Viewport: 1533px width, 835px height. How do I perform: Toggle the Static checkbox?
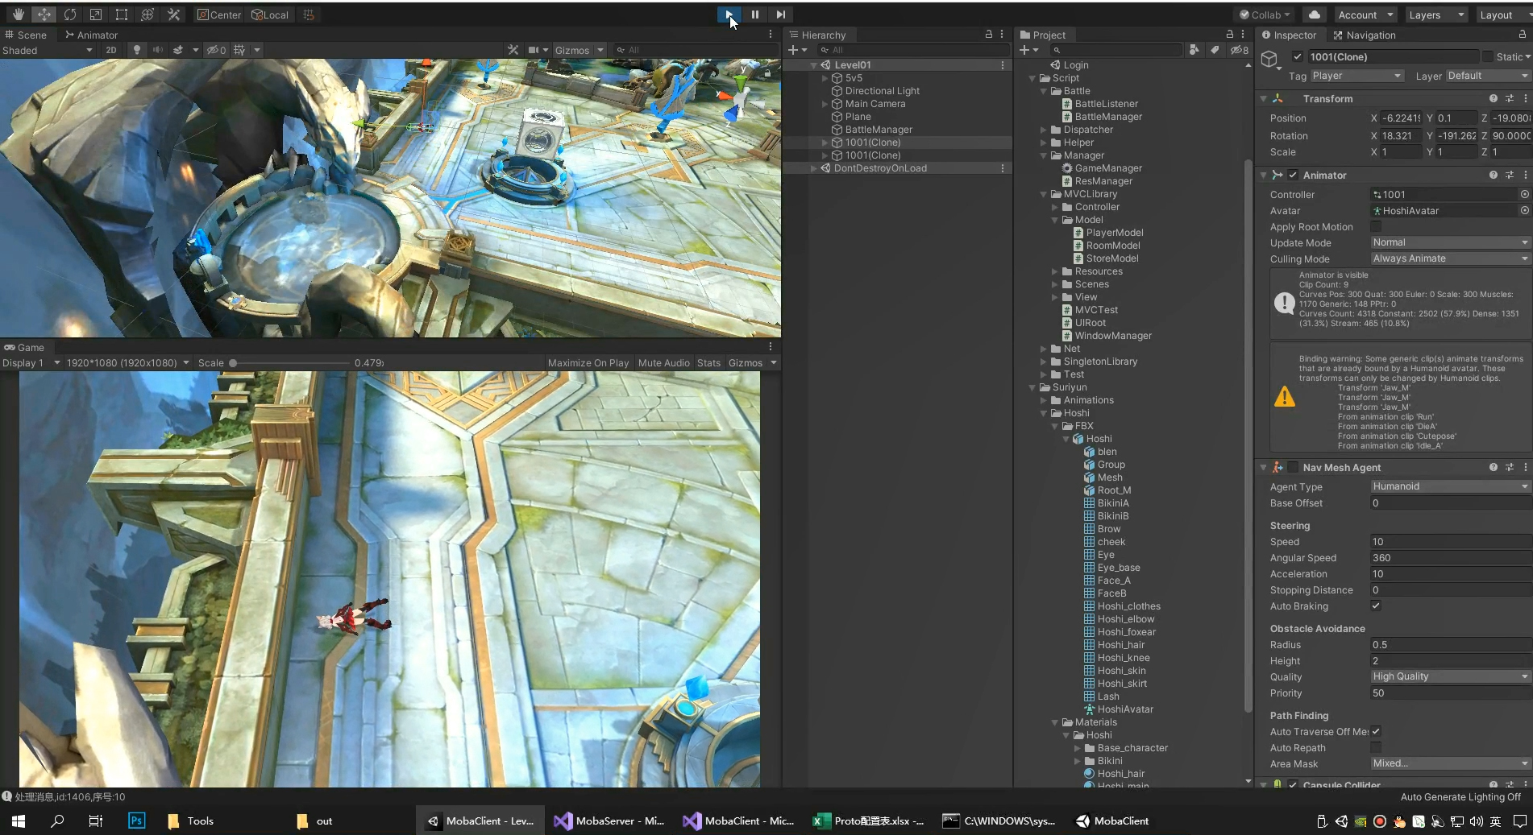[x=1487, y=56]
